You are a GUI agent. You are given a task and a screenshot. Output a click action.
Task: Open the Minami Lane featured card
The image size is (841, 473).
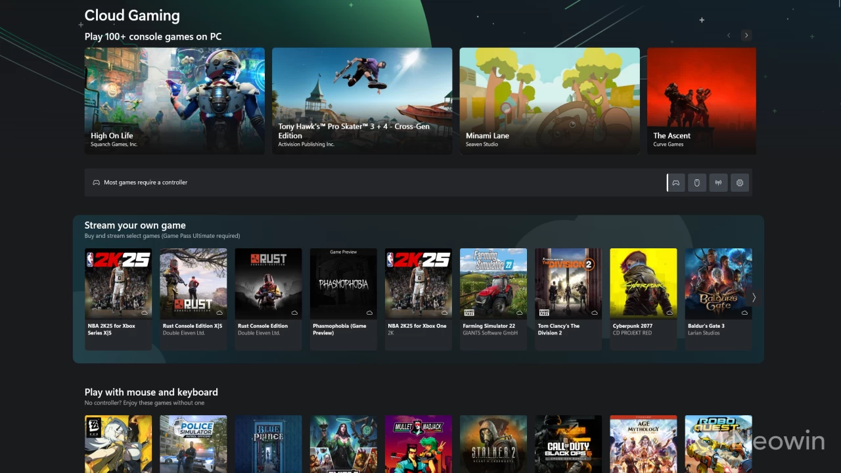click(x=549, y=101)
